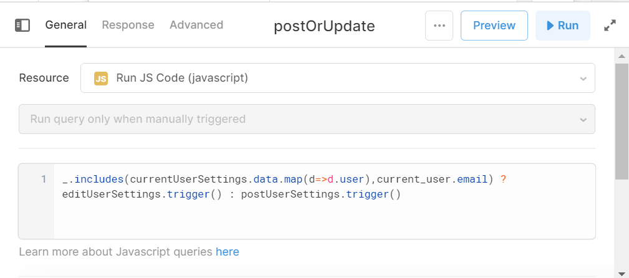Open the Run JS Code resource dropdown
Viewport: 629px width, 278px height.
click(338, 78)
